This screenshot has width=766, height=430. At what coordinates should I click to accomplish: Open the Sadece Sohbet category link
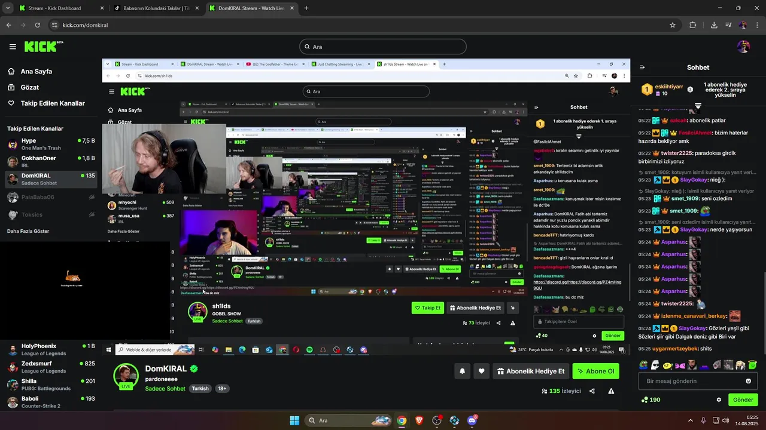pyautogui.click(x=165, y=388)
